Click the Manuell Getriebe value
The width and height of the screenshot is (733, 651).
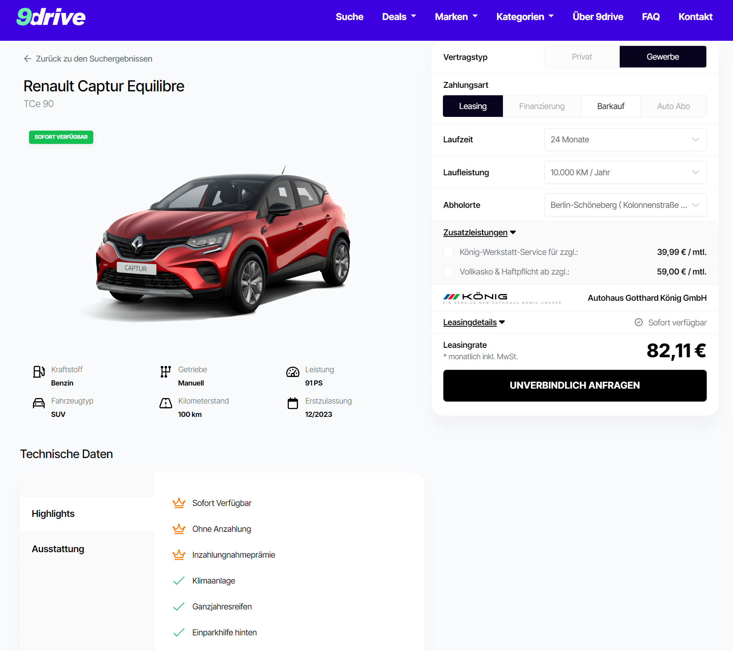pyautogui.click(x=191, y=383)
